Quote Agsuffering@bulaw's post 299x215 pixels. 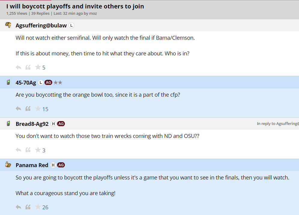click(28, 67)
